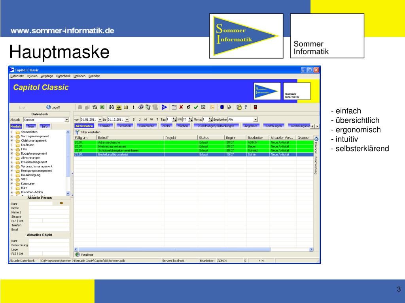Image resolution: width=405 pixels, height=303 pixels.
Task: Sort by the Status column header
Action: pyautogui.click(x=211, y=138)
